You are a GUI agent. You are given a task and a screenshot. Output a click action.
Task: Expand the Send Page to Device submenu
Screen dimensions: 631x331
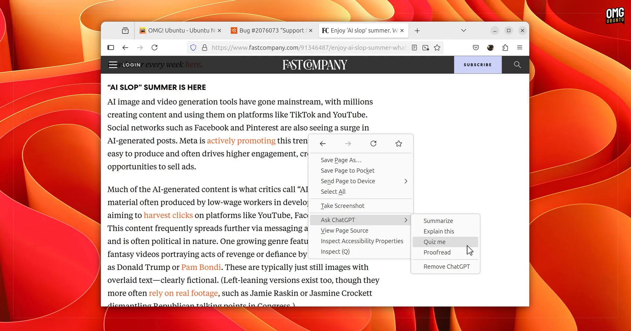click(406, 181)
